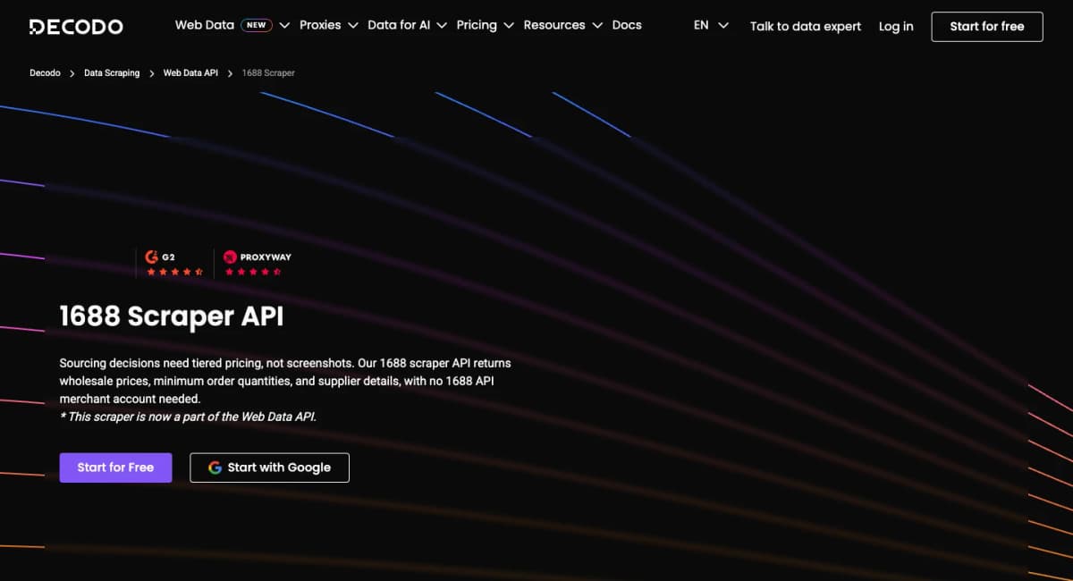Click the stars under Proxyway

tap(253, 272)
